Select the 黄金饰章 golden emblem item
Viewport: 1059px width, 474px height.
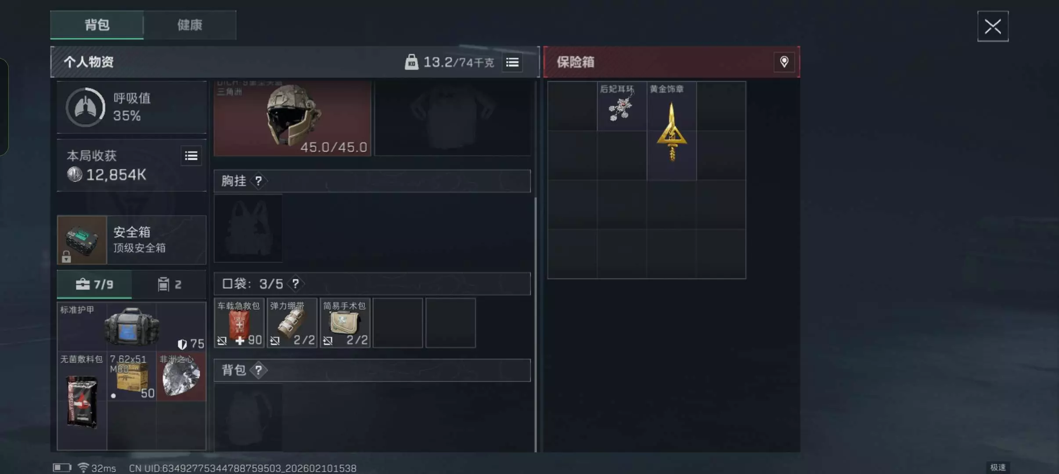(x=671, y=131)
